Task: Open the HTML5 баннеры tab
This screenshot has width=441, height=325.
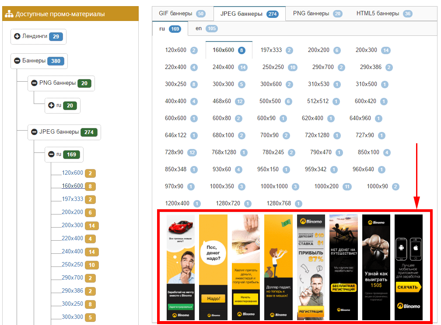Action: pyautogui.click(x=384, y=14)
